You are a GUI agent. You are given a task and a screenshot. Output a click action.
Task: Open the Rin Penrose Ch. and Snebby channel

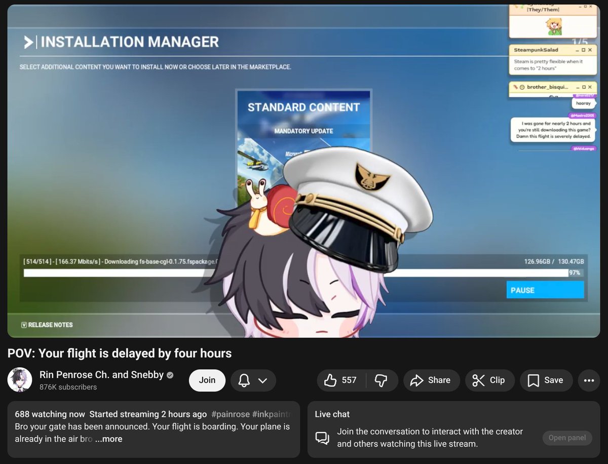pos(101,375)
